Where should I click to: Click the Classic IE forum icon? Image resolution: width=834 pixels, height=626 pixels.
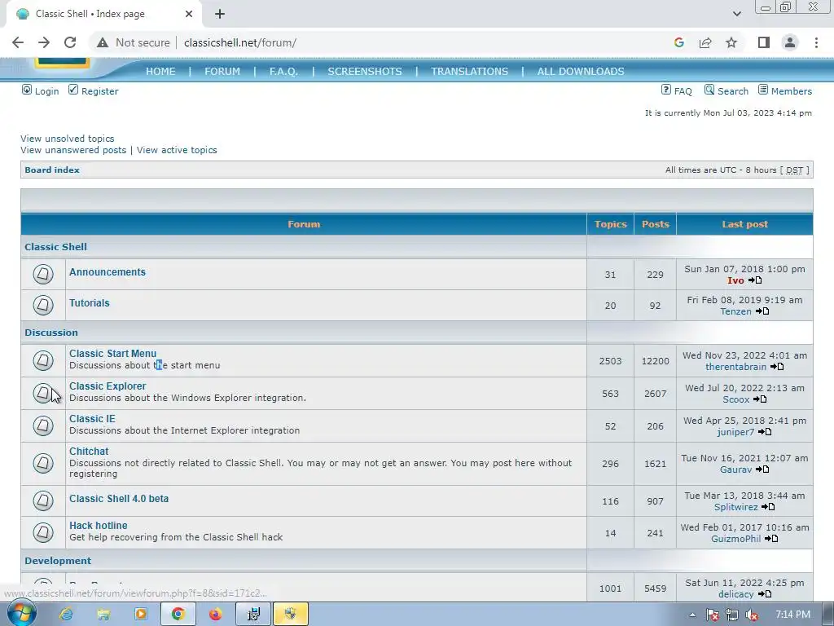43,425
